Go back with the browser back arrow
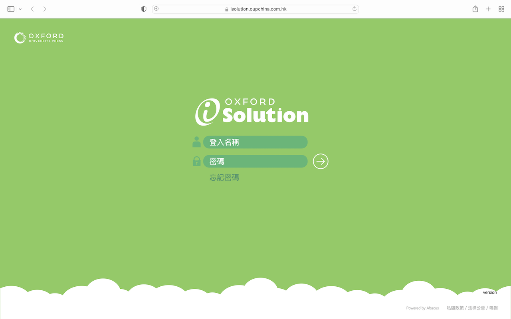Image resolution: width=511 pixels, height=319 pixels. 32,9
